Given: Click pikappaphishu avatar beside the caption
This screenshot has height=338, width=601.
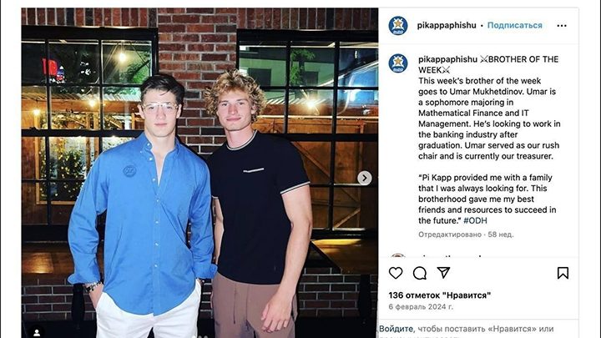Looking at the screenshot, I should click(x=398, y=63).
